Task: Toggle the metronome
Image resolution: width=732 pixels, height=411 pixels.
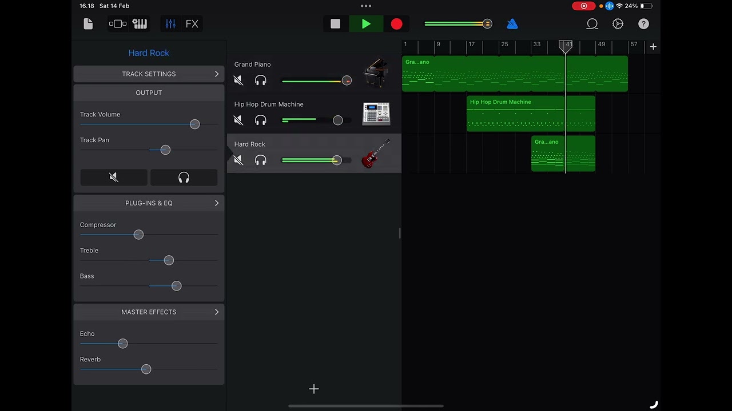Action: coord(512,24)
